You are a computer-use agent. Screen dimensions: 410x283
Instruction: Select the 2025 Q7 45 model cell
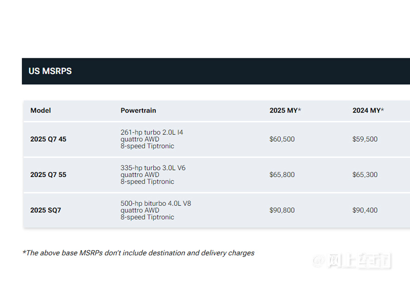[48, 139]
